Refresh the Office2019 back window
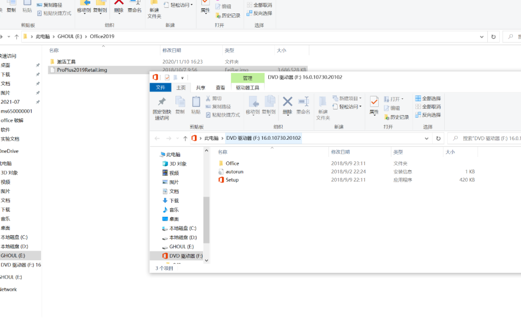The image size is (521, 318). (494, 37)
